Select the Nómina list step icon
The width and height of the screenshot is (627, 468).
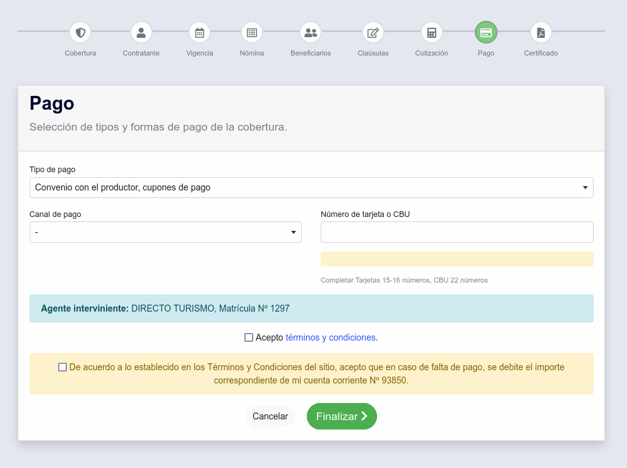pos(252,32)
